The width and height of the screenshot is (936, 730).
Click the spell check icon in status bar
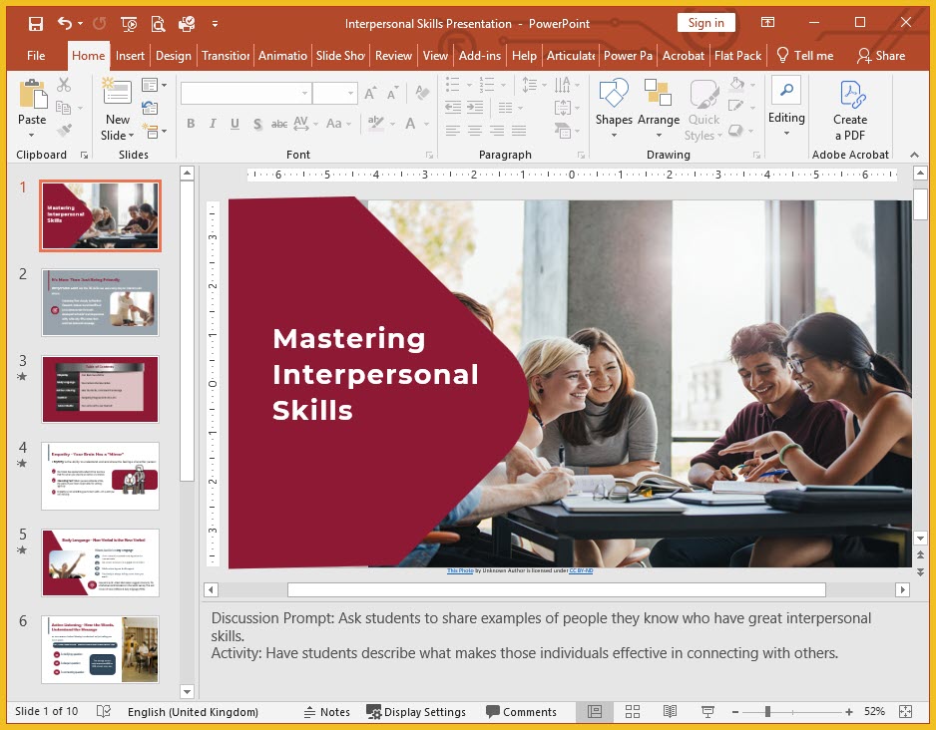click(103, 711)
